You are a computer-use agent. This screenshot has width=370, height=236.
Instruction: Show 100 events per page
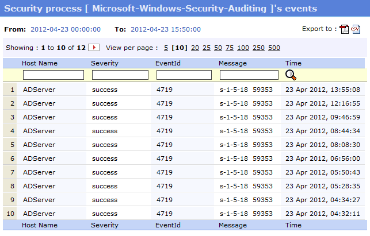243,48
